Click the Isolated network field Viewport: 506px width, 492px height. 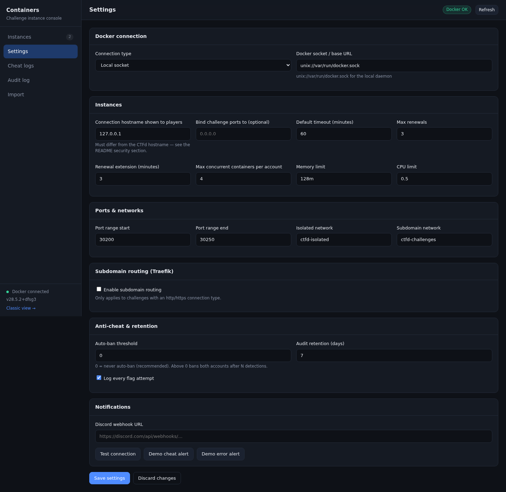point(344,240)
